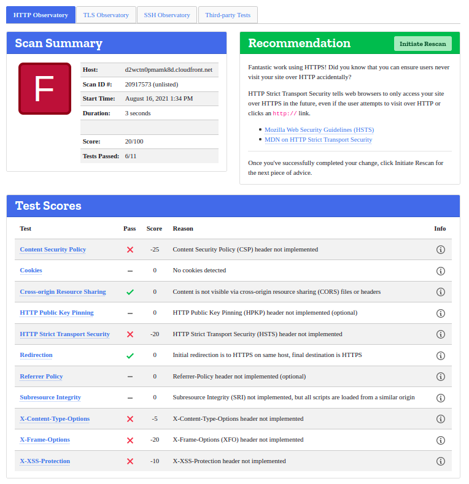Screen dimensions: 469x484
Task: Open the Content Security Policy test link
Action: point(53,250)
